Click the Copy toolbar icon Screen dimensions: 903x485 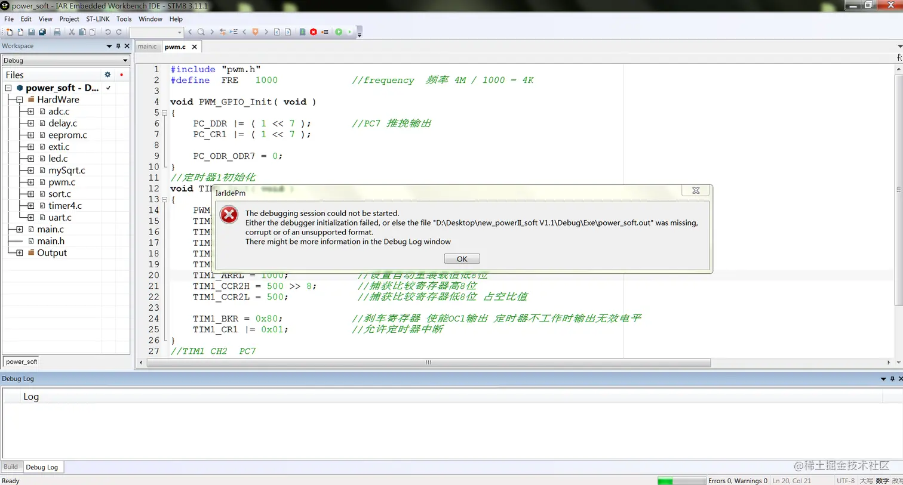coord(82,32)
